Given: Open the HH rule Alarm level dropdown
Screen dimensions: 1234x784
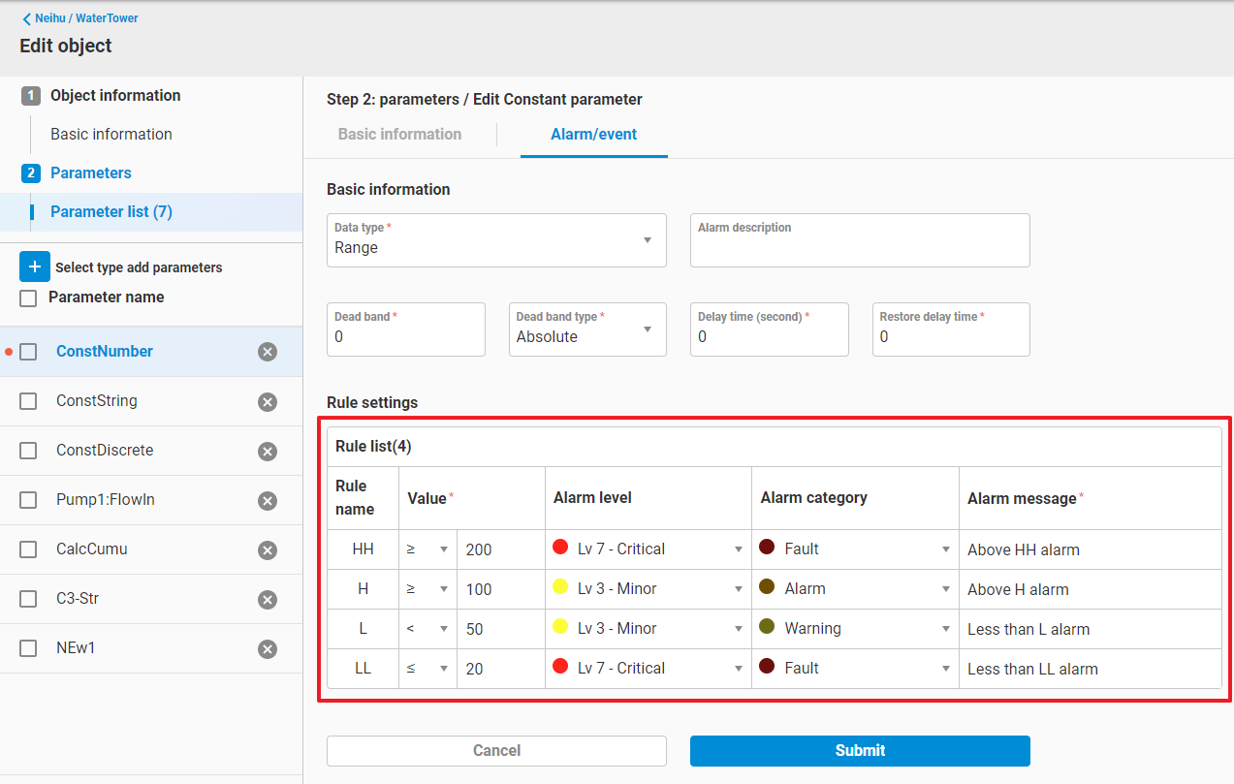Looking at the screenshot, I should [x=648, y=549].
